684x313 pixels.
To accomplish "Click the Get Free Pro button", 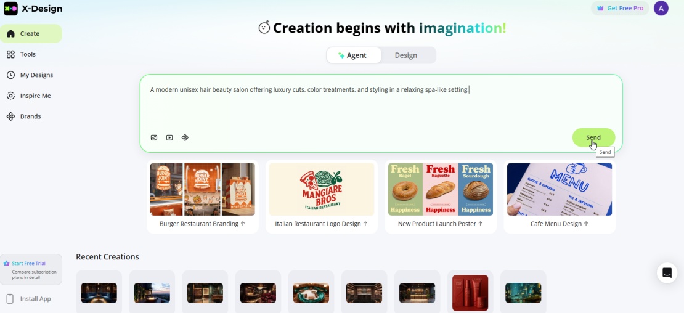I will point(620,8).
